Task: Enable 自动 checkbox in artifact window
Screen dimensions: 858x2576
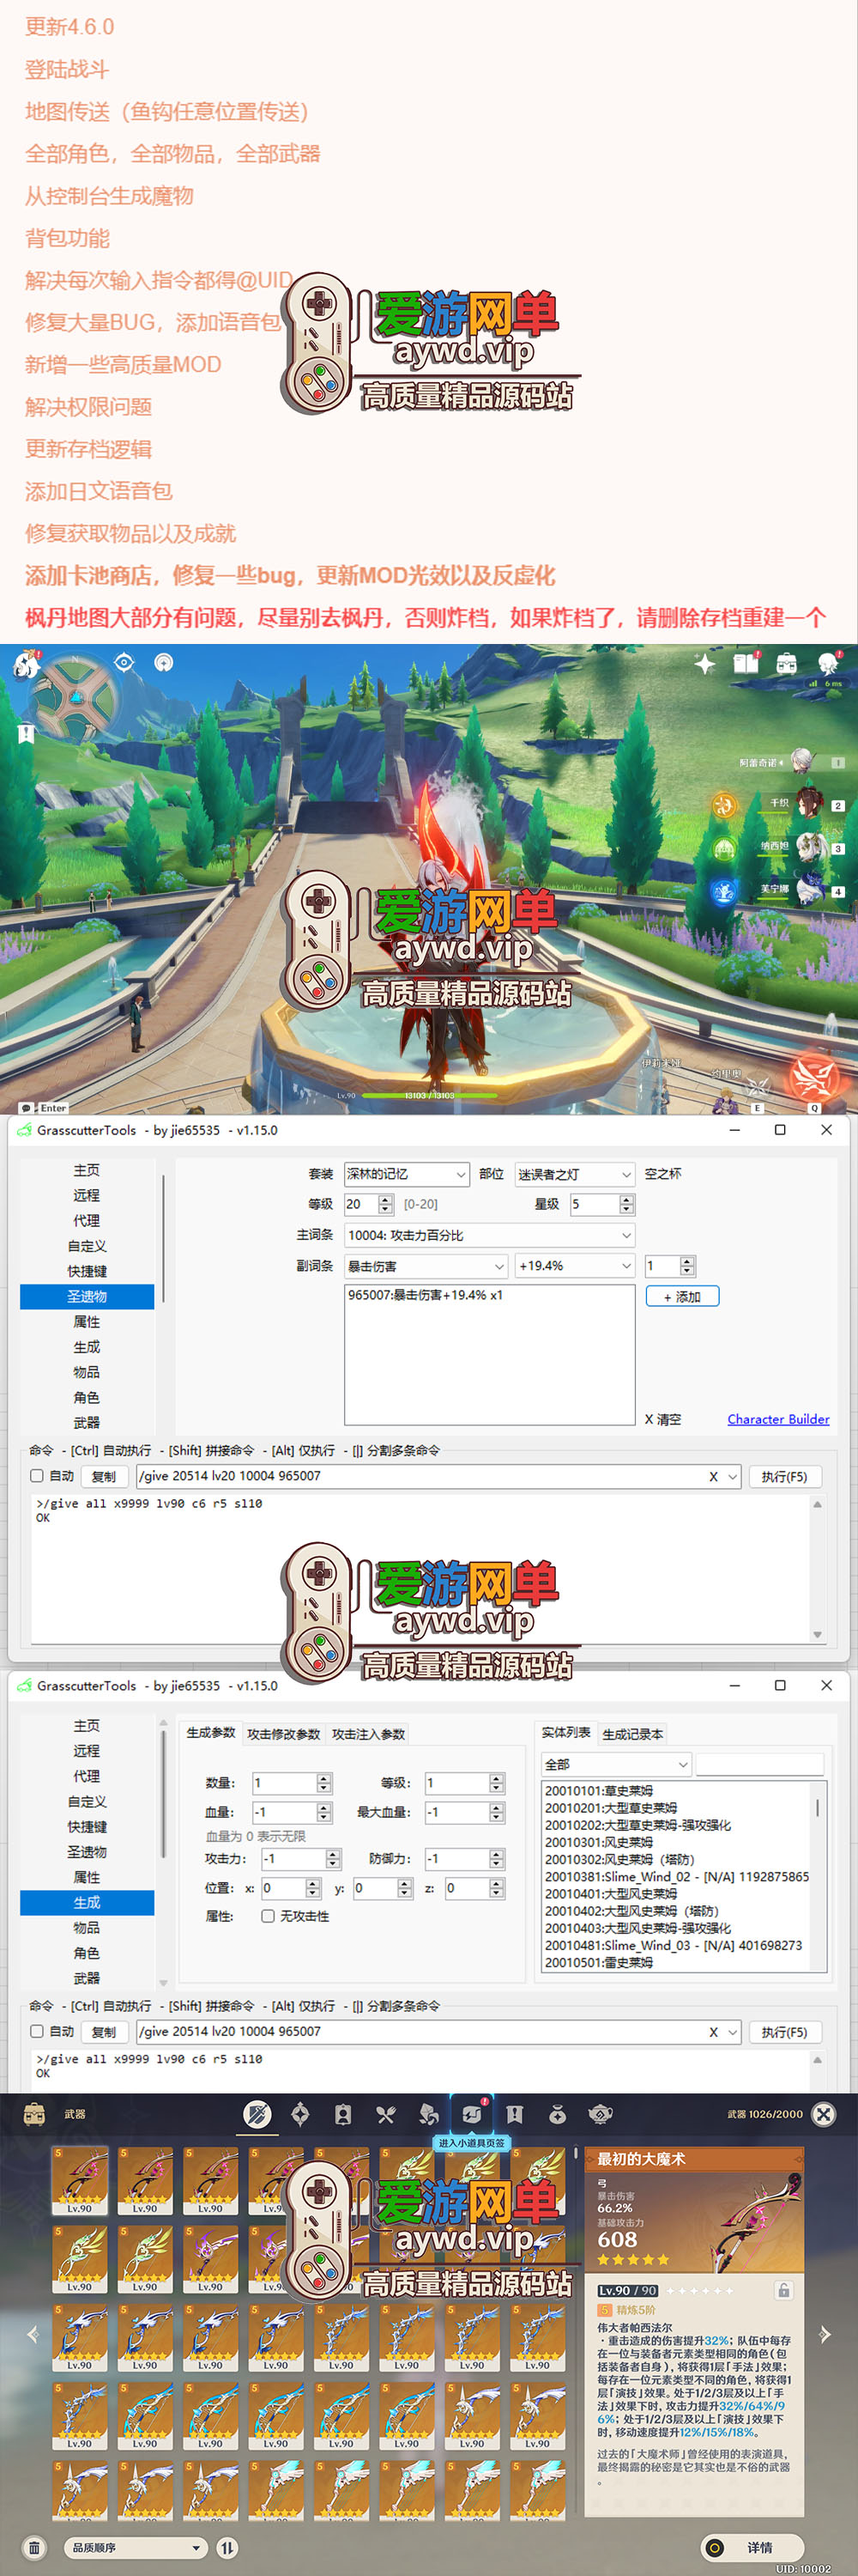Action: [x=37, y=1475]
